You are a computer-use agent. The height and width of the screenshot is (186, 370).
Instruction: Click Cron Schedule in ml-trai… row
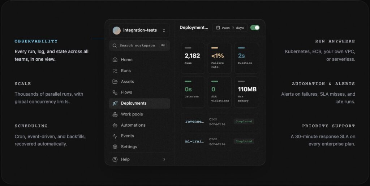(x=217, y=142)
